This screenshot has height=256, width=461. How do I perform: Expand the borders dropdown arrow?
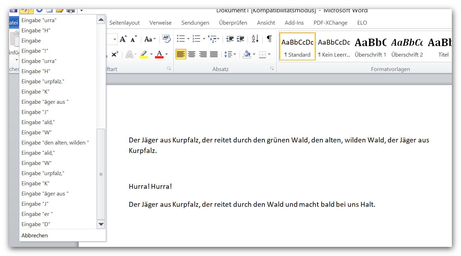pyautogui.click(x=269, y=54)
